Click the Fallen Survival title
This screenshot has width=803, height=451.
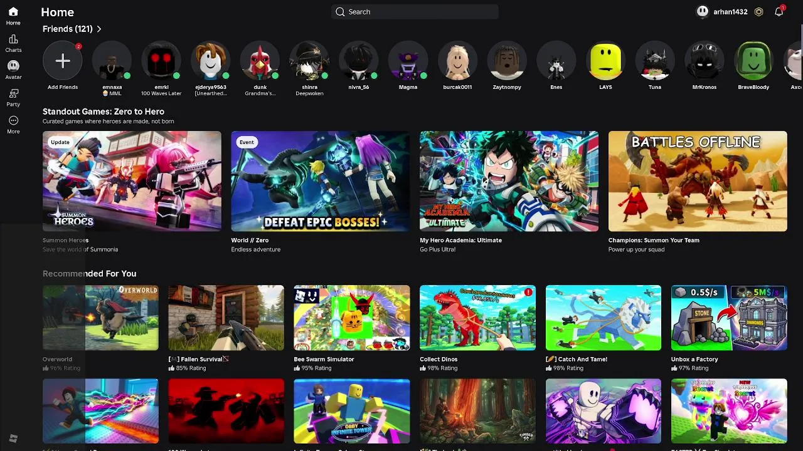click(x=198, y=359)
